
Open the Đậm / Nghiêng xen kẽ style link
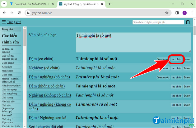coord(47,118)
